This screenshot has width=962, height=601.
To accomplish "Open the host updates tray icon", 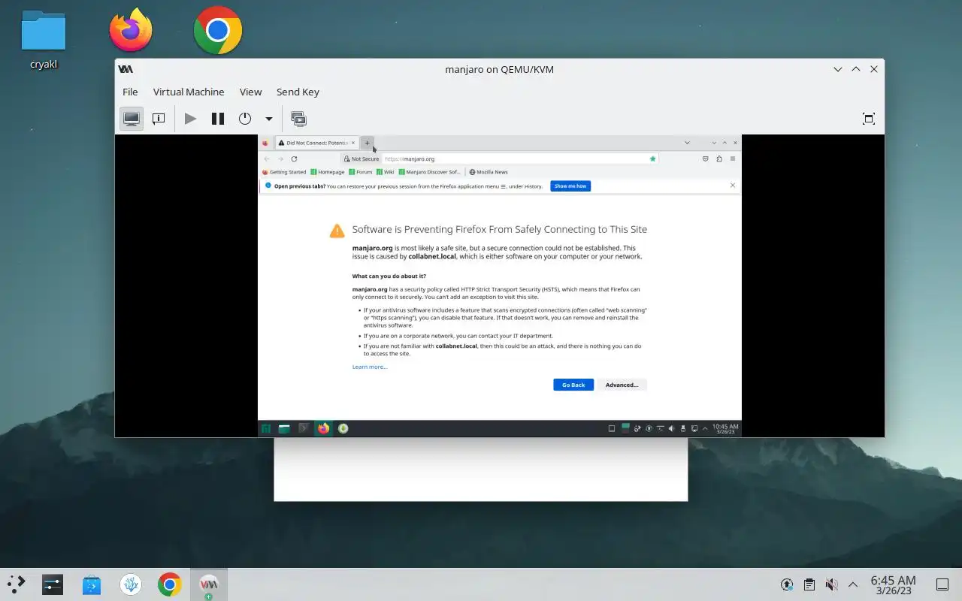I will click(787, 584).
